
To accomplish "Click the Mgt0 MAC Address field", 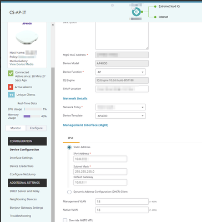I will click(x=122, y=55).
